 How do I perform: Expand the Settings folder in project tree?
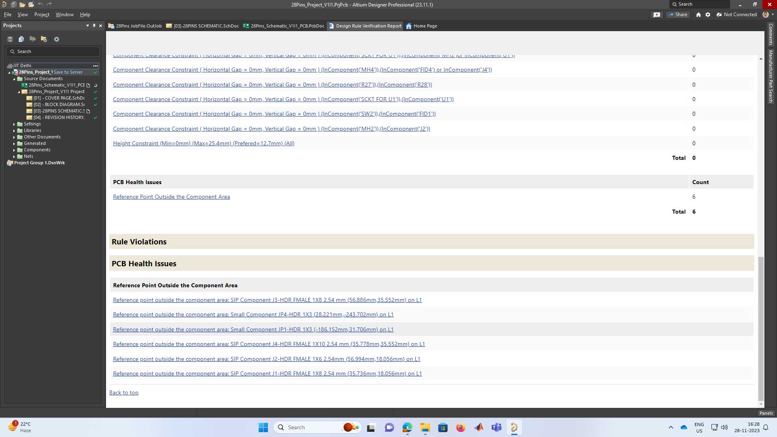click(x=14, y=124)
